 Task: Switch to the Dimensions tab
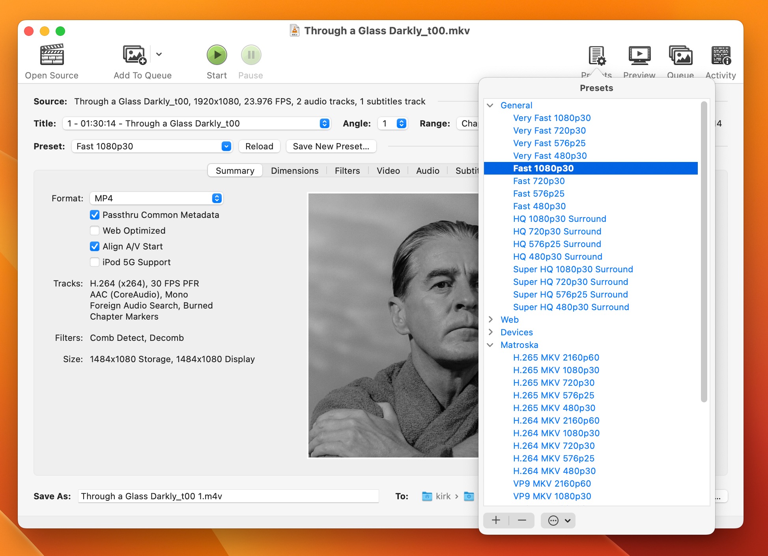295,171
